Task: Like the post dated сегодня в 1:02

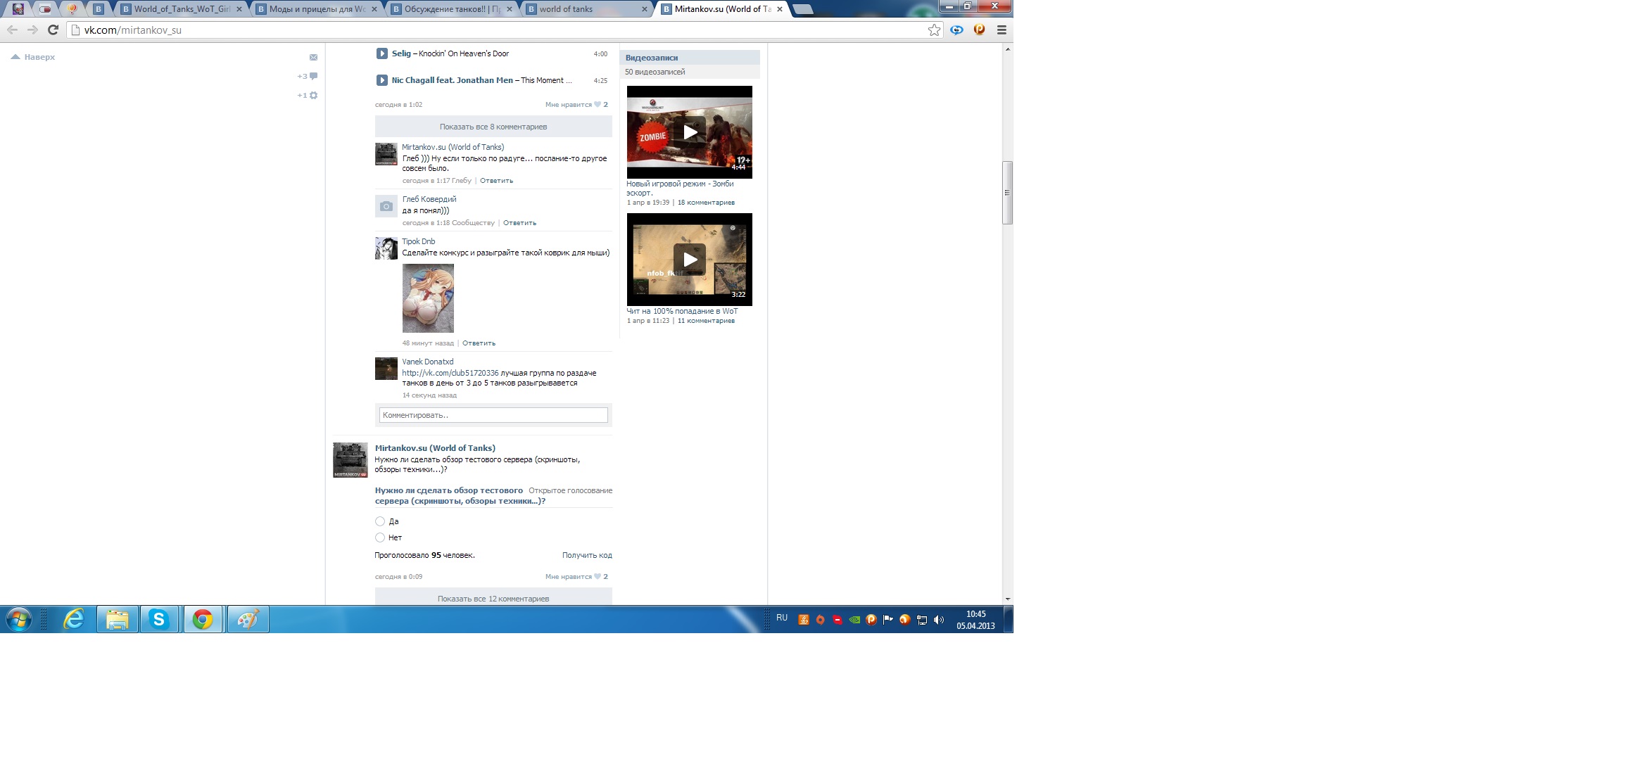Action: coord(576,104)
